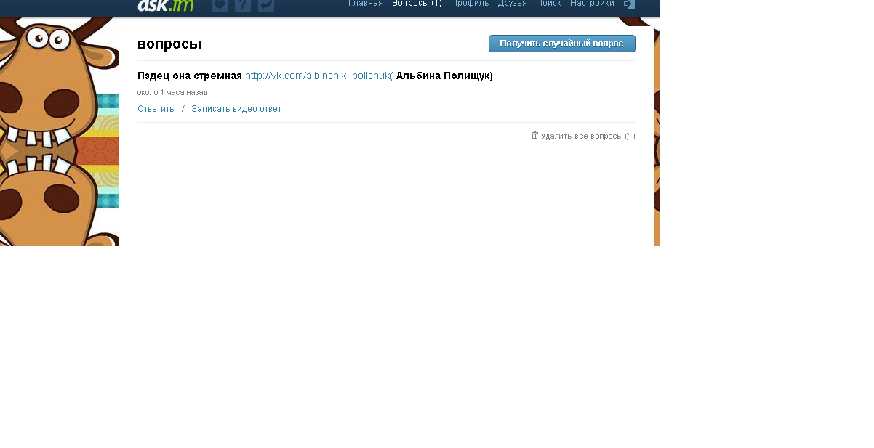Open Вопросы (1) section
Screen dimensions: 874x448
pyautogui.click(x=417, y=3)
